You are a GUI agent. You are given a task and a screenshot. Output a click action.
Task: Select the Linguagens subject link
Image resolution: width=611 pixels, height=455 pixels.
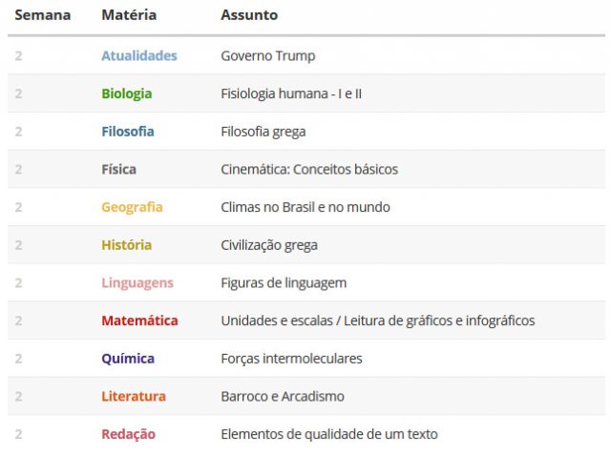tap(137, 283)
